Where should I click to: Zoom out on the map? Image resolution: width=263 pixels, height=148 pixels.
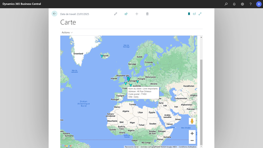(x=192, y=140)
